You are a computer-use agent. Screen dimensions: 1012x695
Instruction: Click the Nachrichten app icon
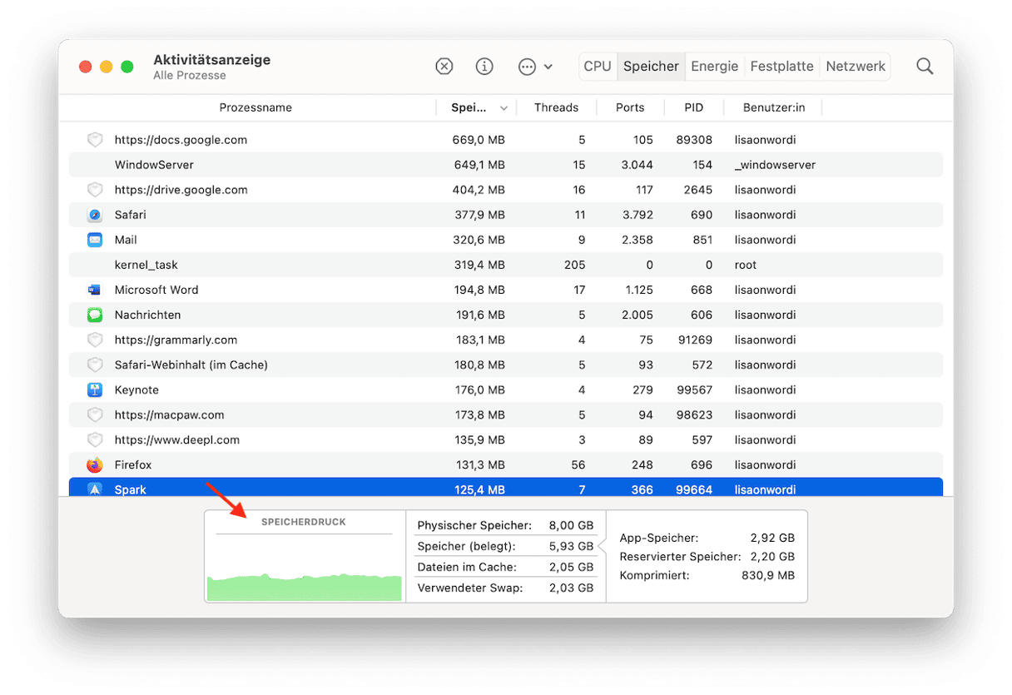tap(95, 315)
